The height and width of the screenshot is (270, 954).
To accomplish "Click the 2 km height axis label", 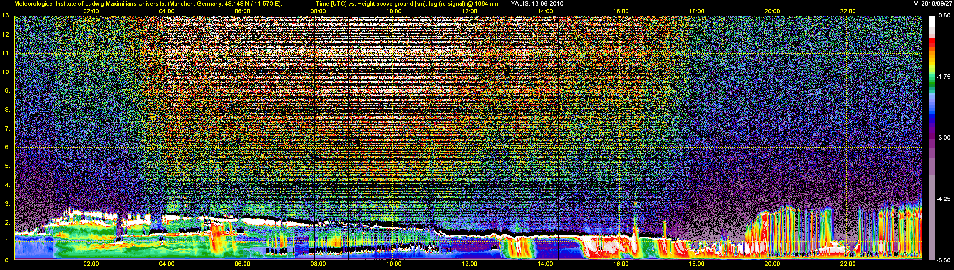I will (x=7, y=223).
